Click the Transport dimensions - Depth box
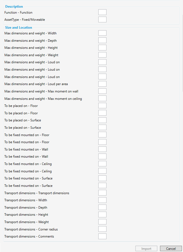Image resolution: width=183 pixels, height=252 pixels. pos(102,208)
